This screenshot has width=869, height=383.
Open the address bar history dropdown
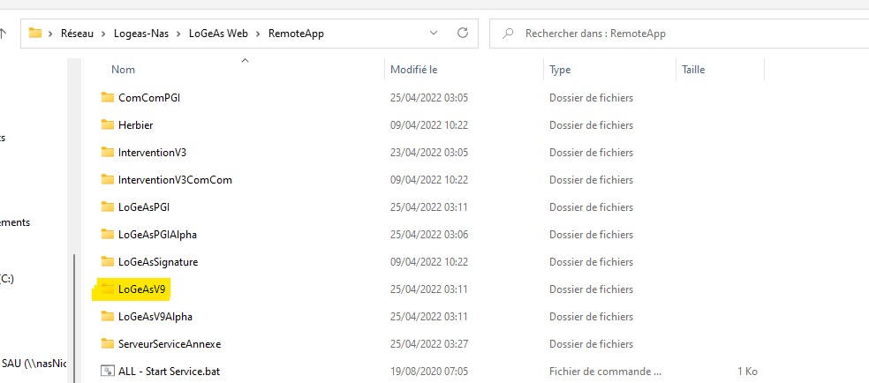(x=434, y=34)
